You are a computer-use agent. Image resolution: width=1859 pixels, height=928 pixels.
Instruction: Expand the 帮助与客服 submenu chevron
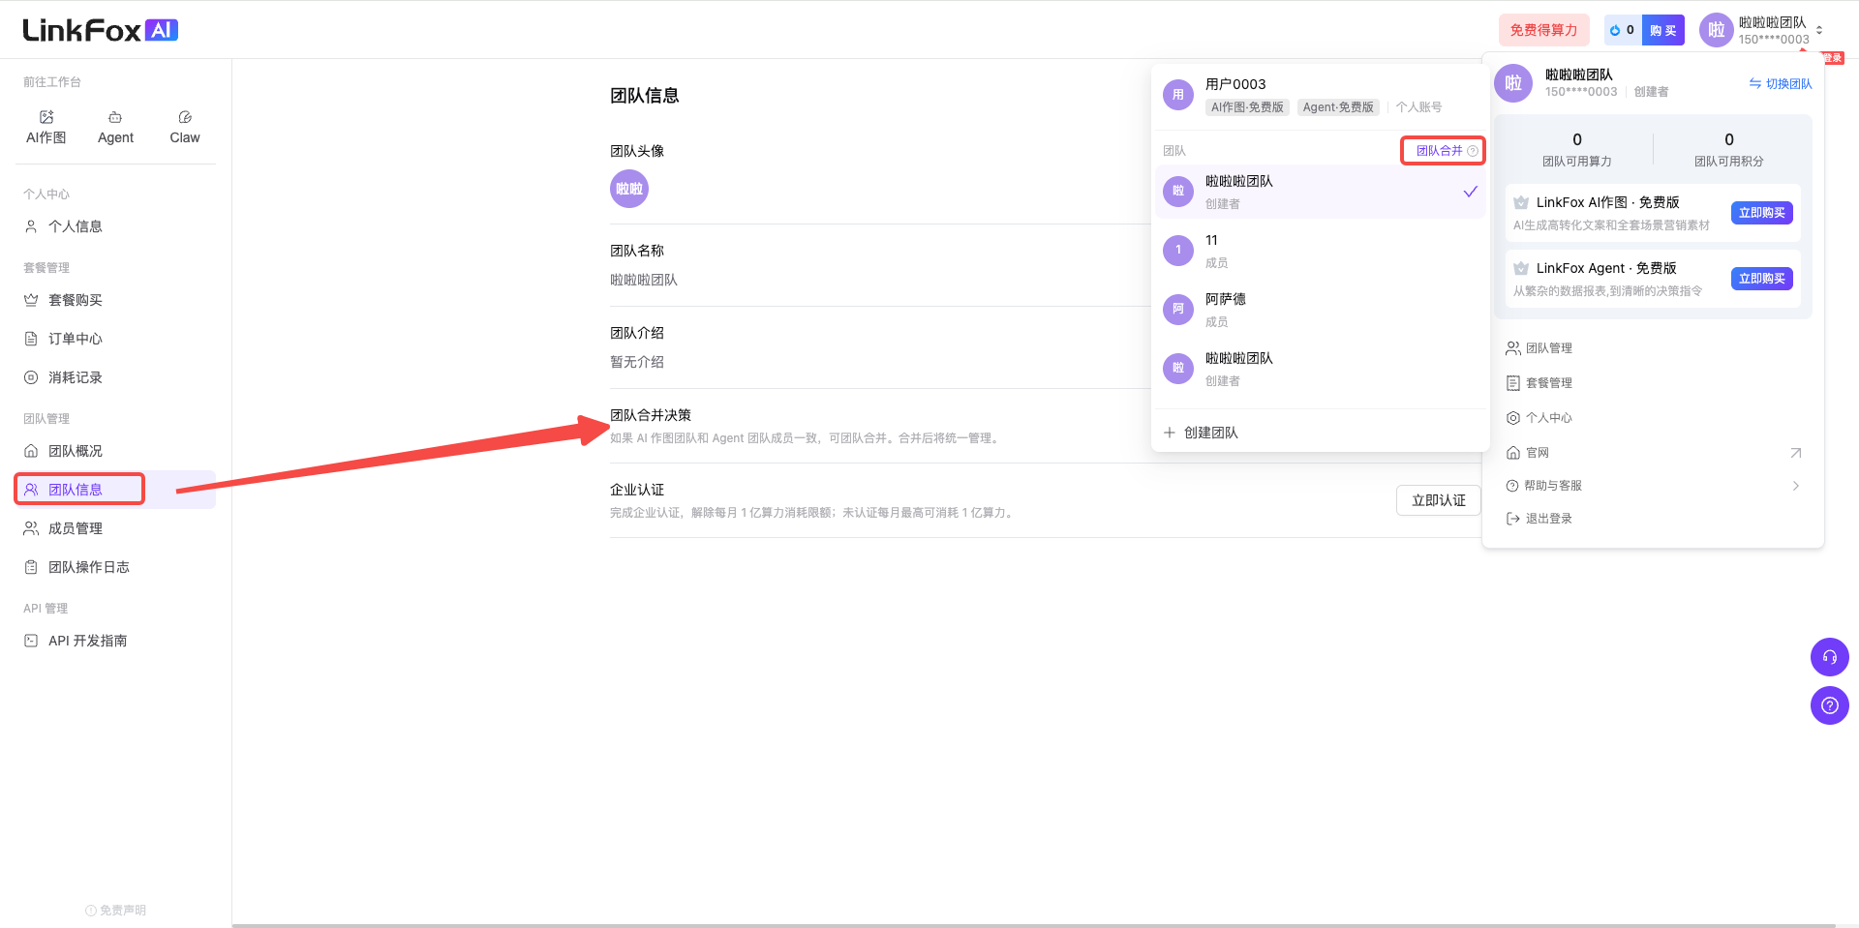(1795, 486)
